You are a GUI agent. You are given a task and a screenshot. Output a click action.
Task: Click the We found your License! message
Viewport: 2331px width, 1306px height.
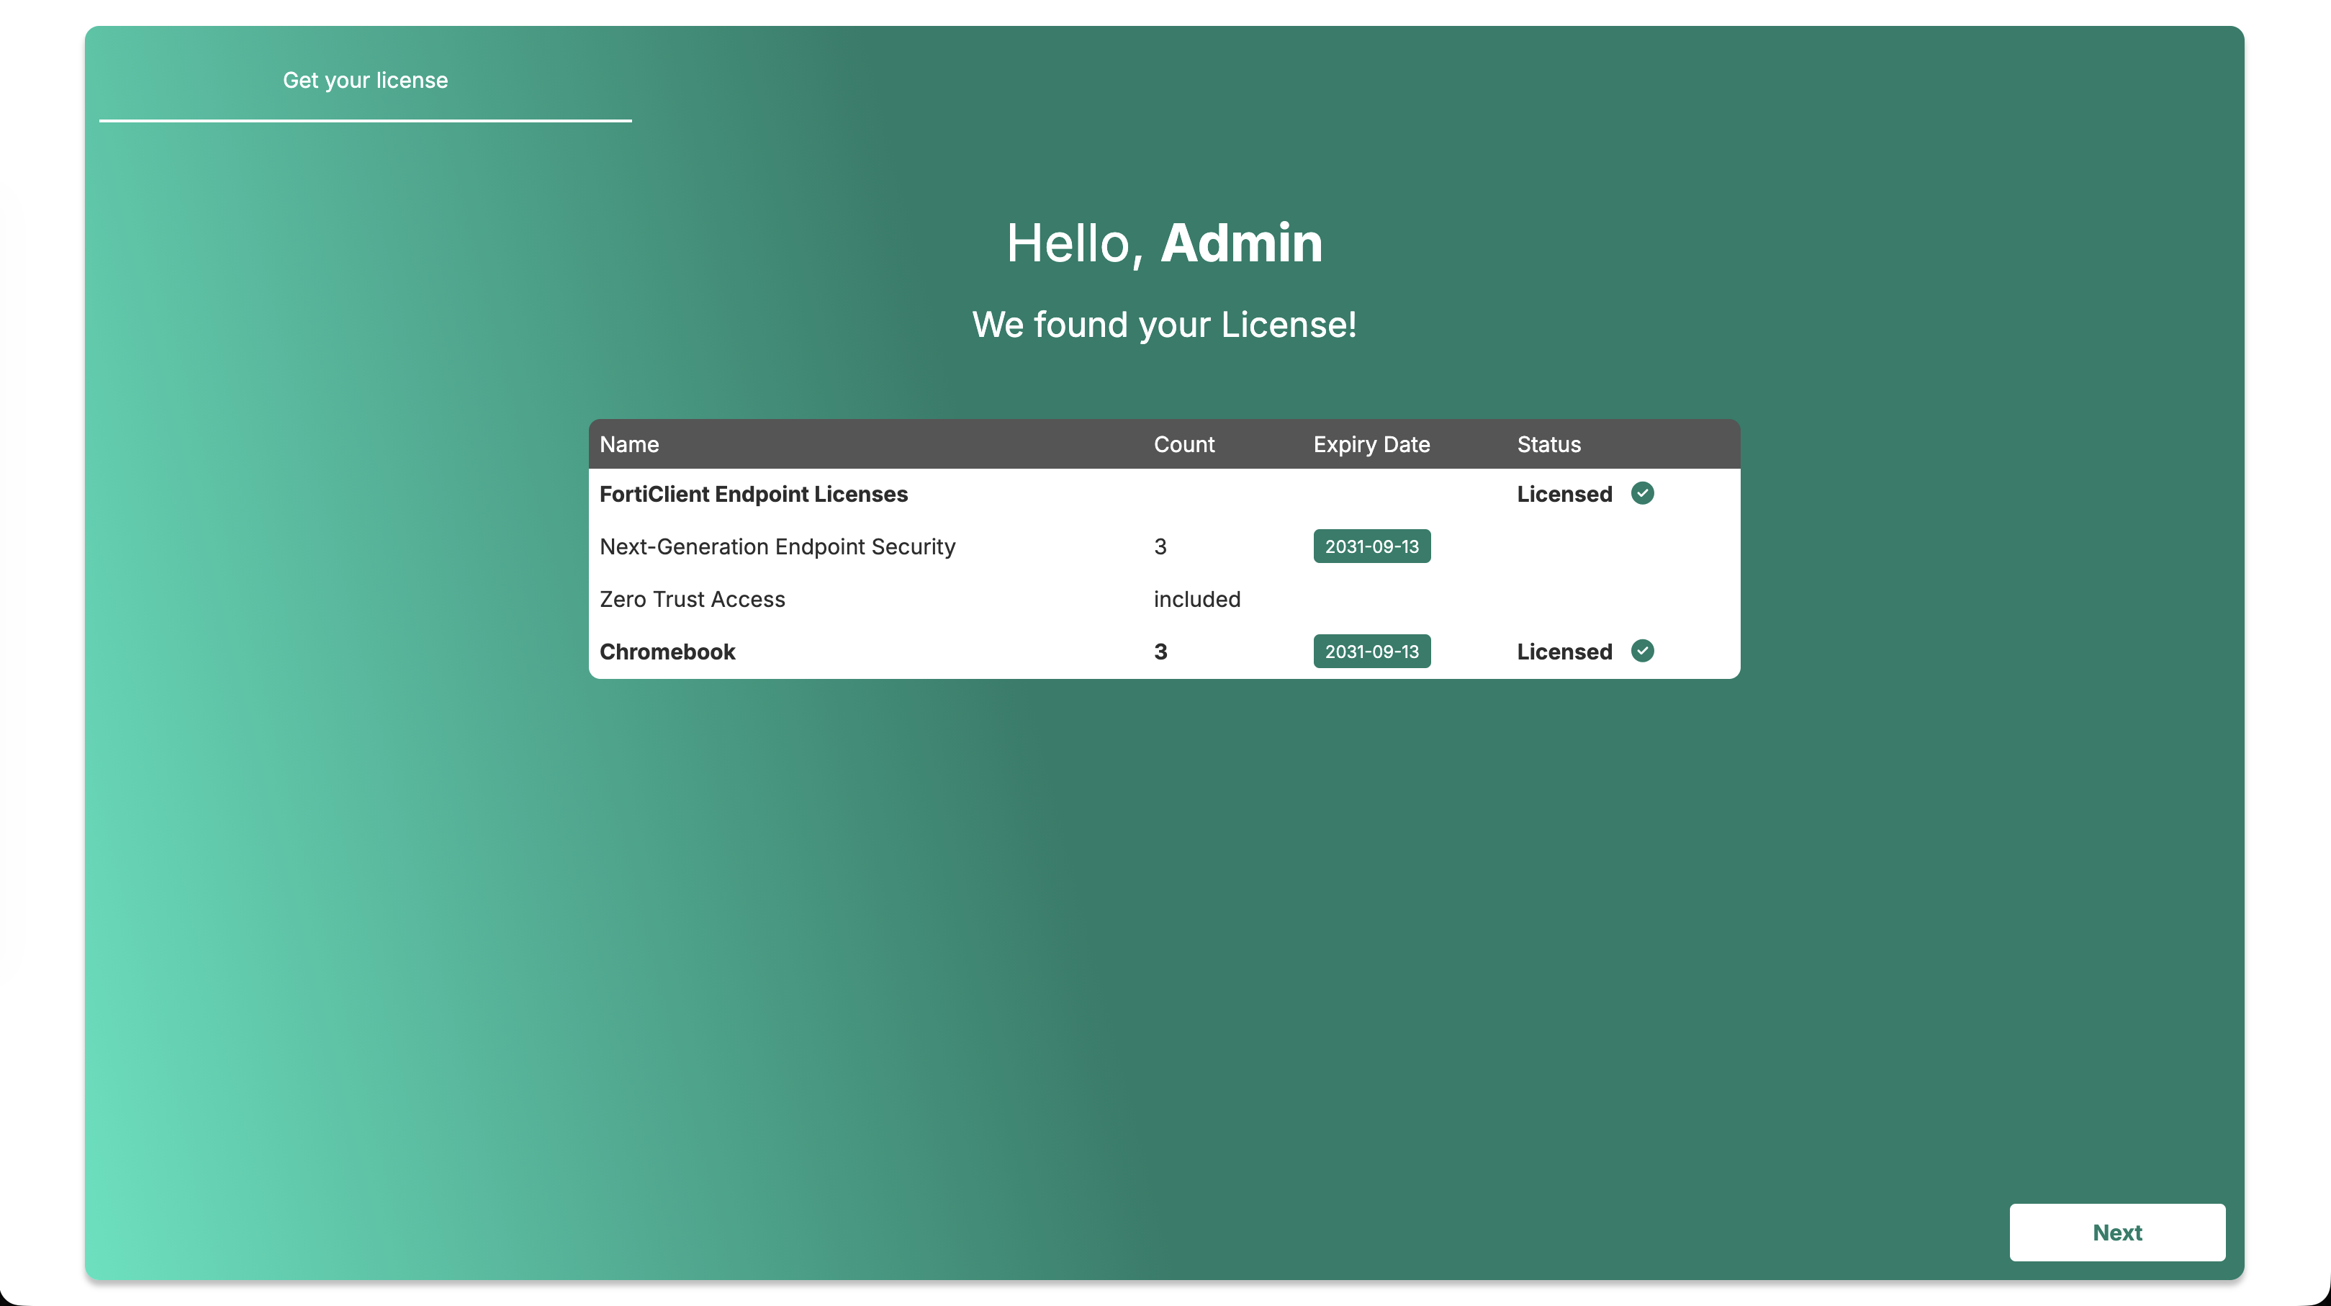[x=1165, y=325]
